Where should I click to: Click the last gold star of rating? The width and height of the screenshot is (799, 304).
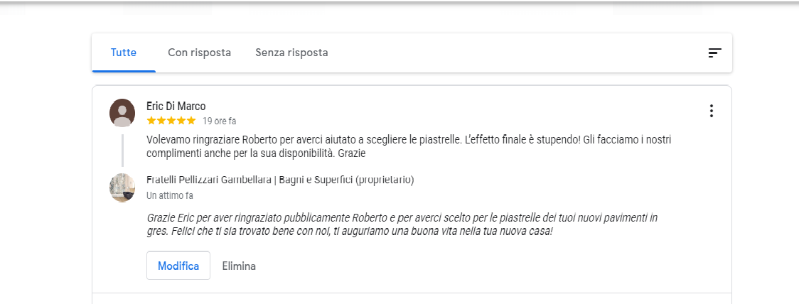[x=191, y=121]
